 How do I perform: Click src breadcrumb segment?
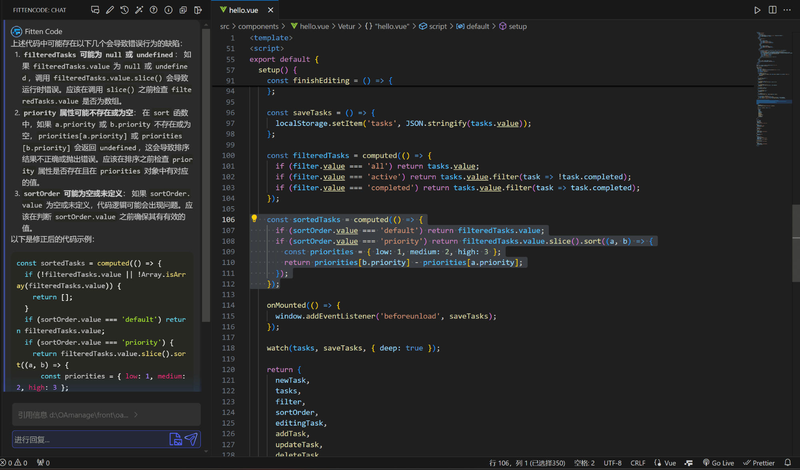(x=224, y=26)
